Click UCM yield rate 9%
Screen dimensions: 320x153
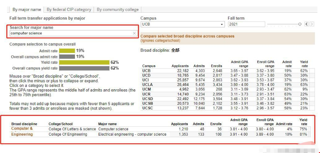point(305,89)
